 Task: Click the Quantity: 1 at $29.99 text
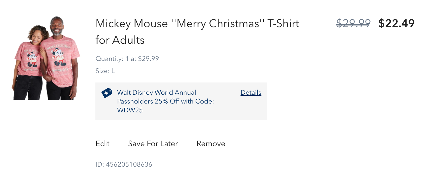coord(127,59)
